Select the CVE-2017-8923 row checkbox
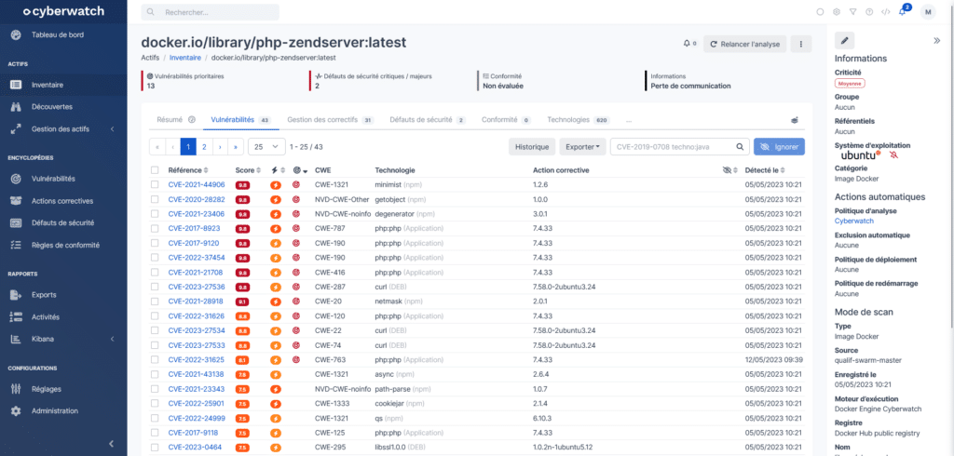954x456 pixels. pos(155,229)
